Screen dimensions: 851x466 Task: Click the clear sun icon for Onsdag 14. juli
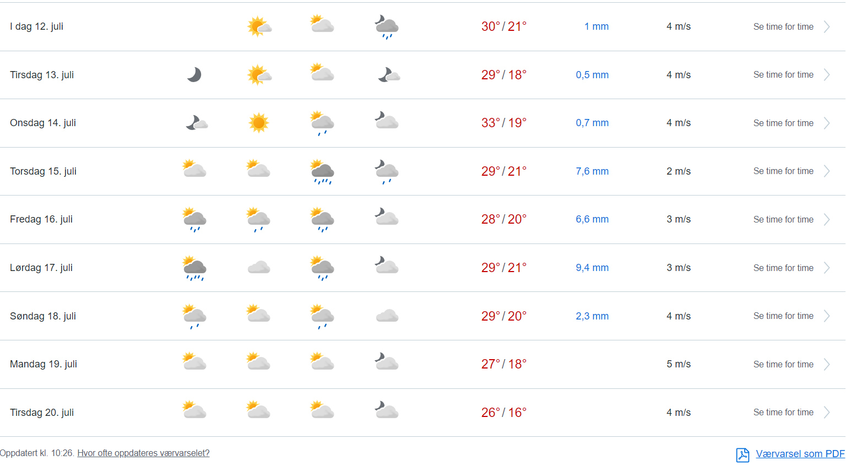[258, 123]
